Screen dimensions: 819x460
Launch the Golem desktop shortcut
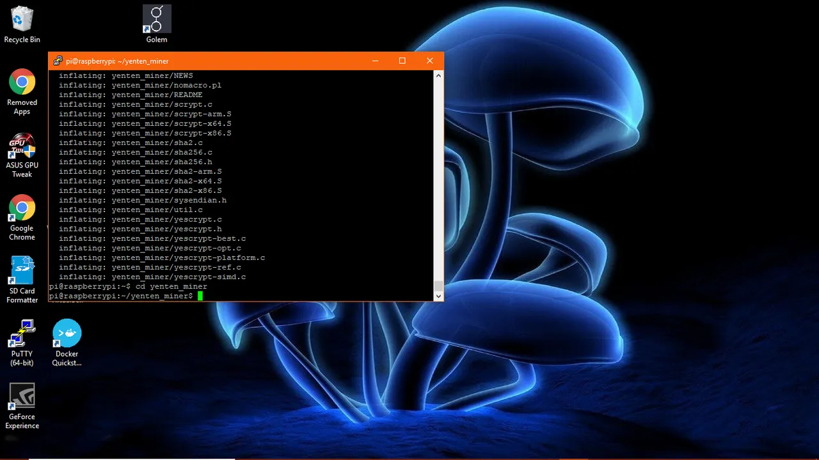tap(157, 24)
